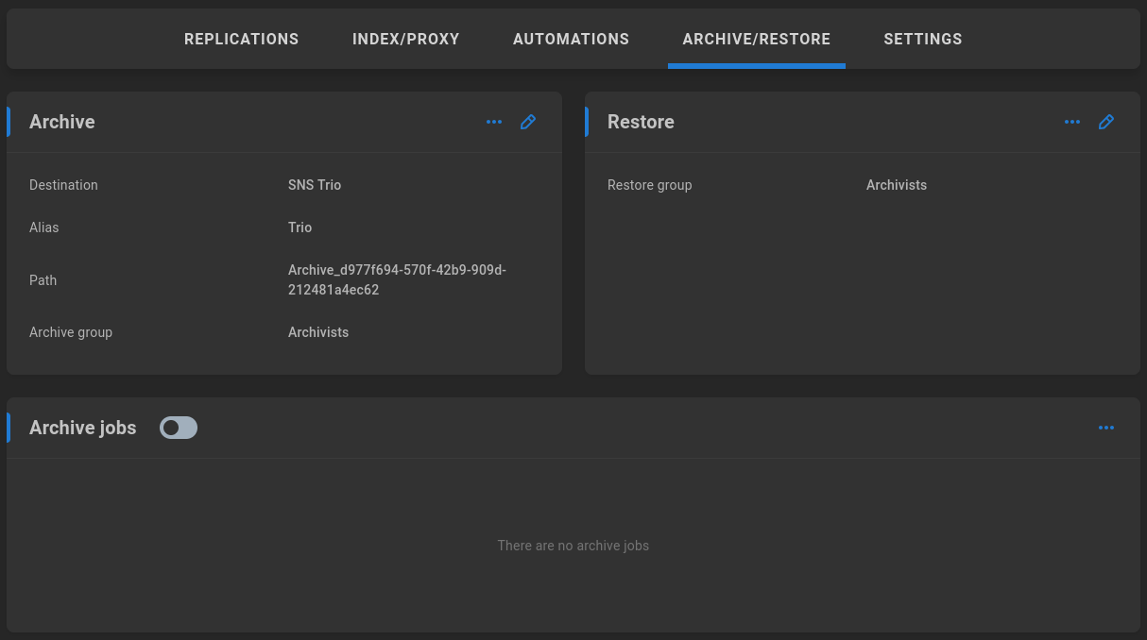Image resolution: width=1147 pixels, height=640 pixels.
Task: Open the Archive panel three-dot menu
Action: 494,122
